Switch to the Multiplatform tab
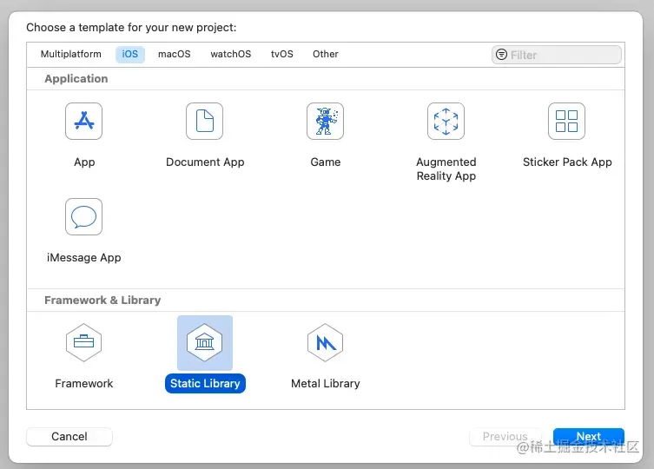The width and height of the screenshot is (654, 469). pos(71,54)
